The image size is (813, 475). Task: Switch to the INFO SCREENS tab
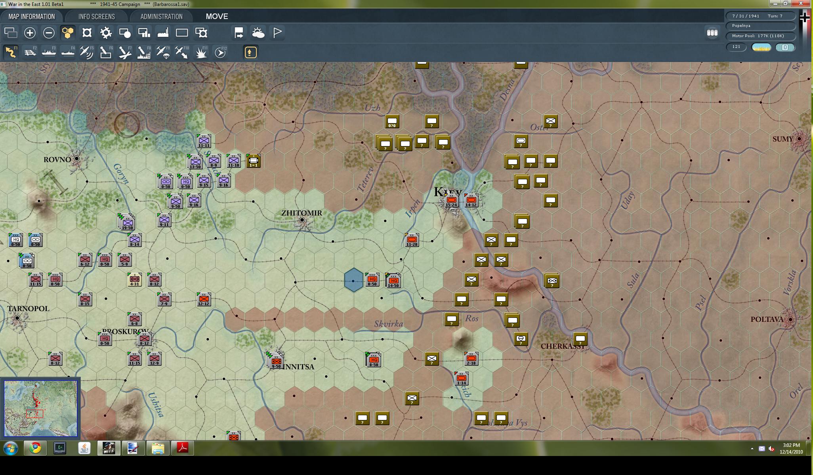(97, 17)
